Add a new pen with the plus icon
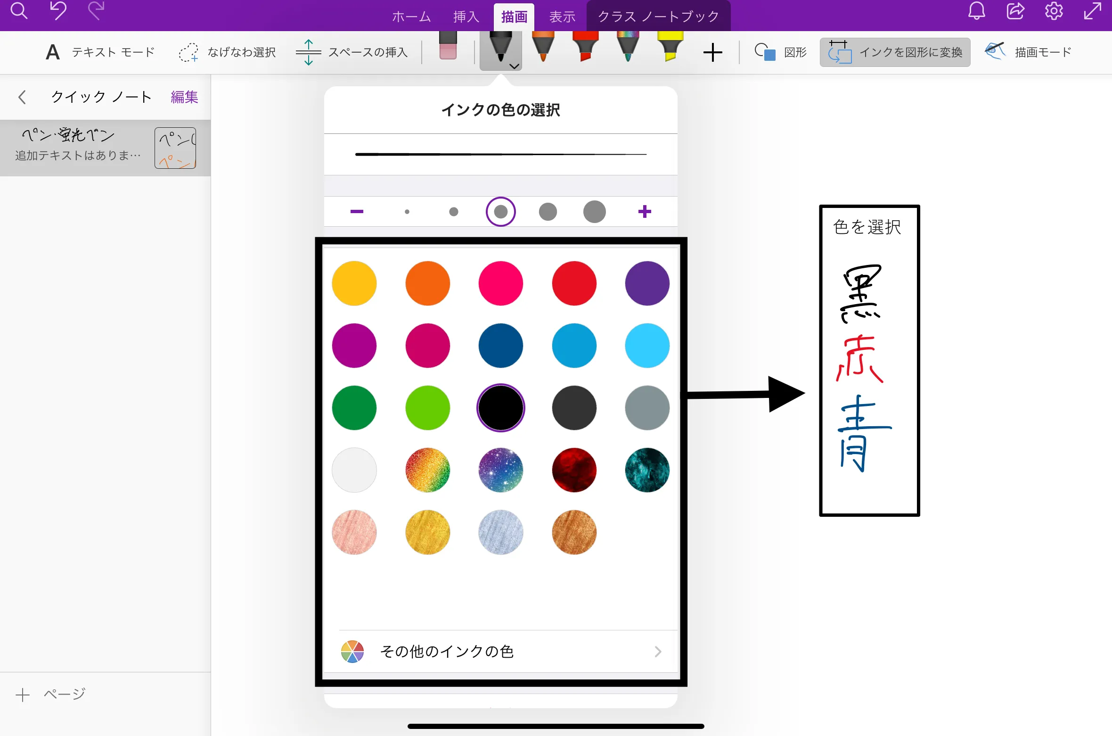The image size is (1112, 736). pos(712,52)
